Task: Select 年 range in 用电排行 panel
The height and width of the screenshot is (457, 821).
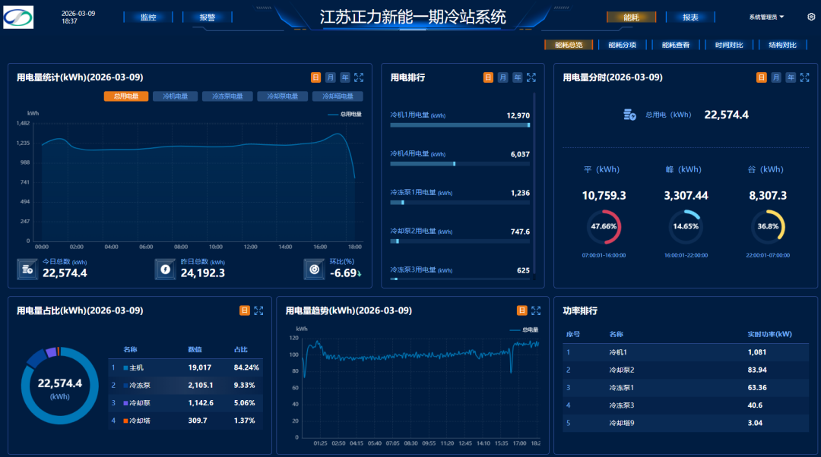Action: [x=517, y=77]
